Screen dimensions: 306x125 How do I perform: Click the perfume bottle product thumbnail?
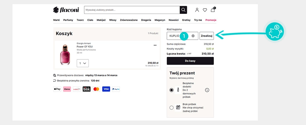65,55
